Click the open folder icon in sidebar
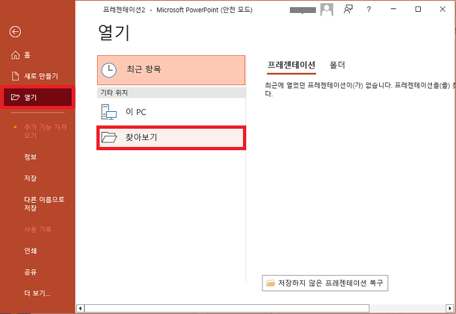The height and width of the screenshot is (314, 456). (x=15, y=98)
